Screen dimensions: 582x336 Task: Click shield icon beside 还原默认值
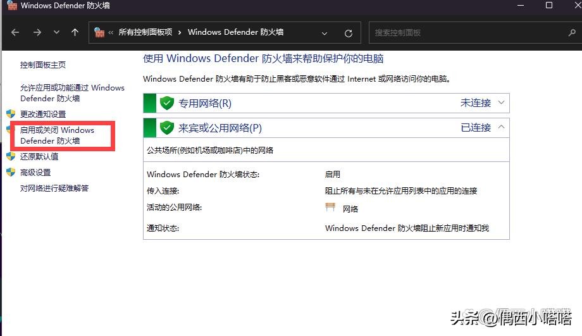pyautogui.click(x=11, y=156)
